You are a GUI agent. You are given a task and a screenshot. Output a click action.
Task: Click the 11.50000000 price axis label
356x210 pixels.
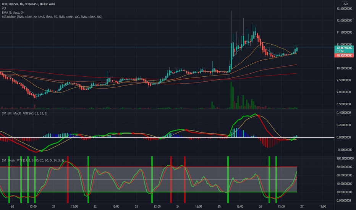[344, 32]
